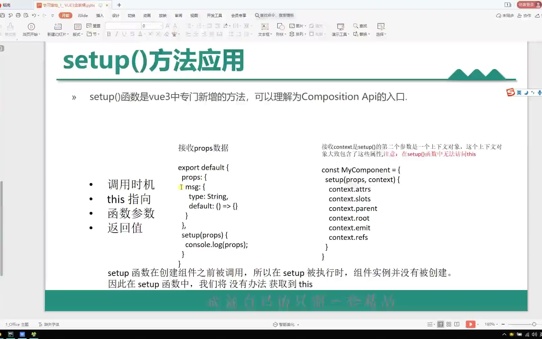Image resolution: width=542 pixels, height=339 pixels.
Task: Click the 新建幻灯片 new slide icon
Action: tap(58, 27)
